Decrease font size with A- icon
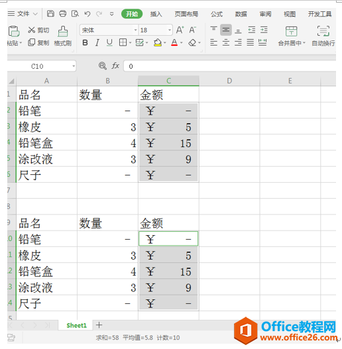The height and width of the screenshot is (349, 342). (192, 30)
